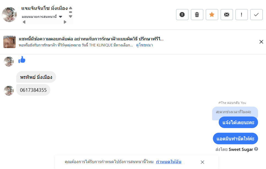Click the กำหนดให้ฉัน (assign to me) link
The width and height of the screenshot is (266, 169).
[x=169, y=162]
